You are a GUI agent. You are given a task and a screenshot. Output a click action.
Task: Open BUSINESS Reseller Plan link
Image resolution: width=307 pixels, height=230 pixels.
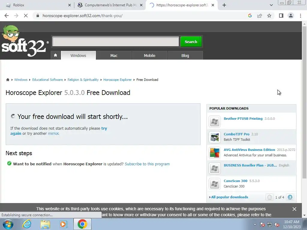pos(250,165)
